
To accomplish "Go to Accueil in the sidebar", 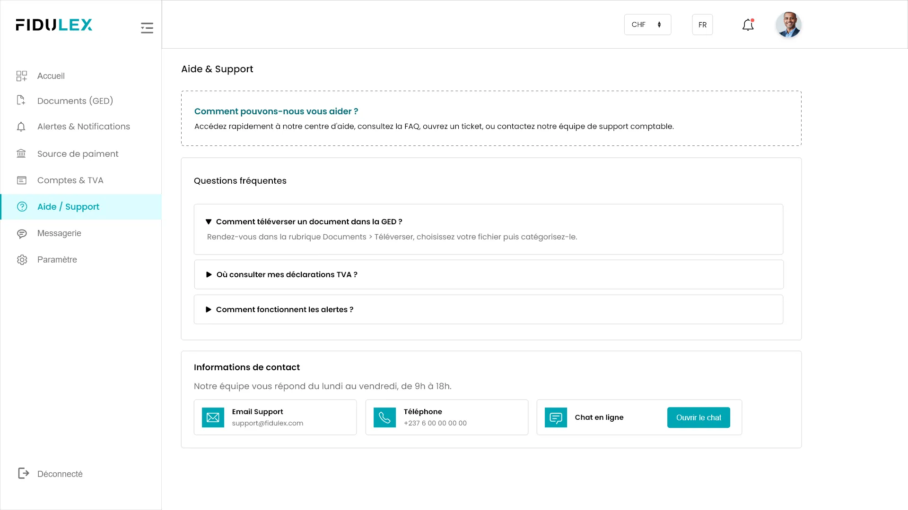I will [x=51, y=76].
